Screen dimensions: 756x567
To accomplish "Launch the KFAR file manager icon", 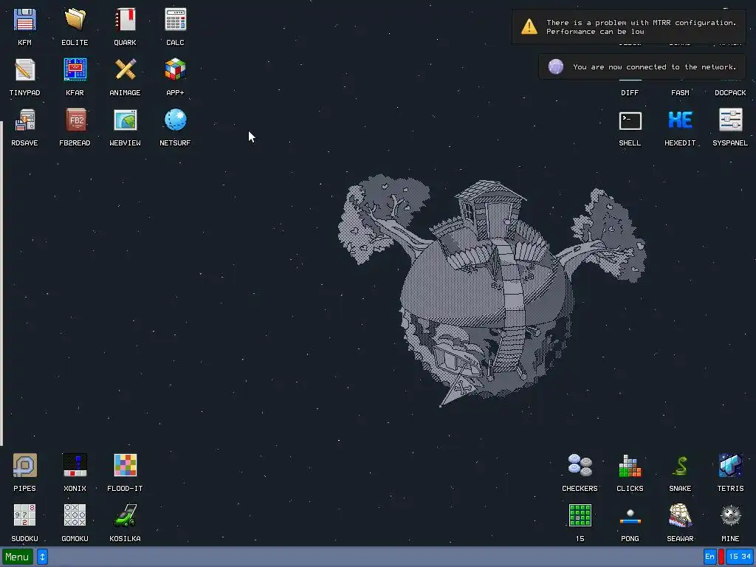I will coord(75,70).
